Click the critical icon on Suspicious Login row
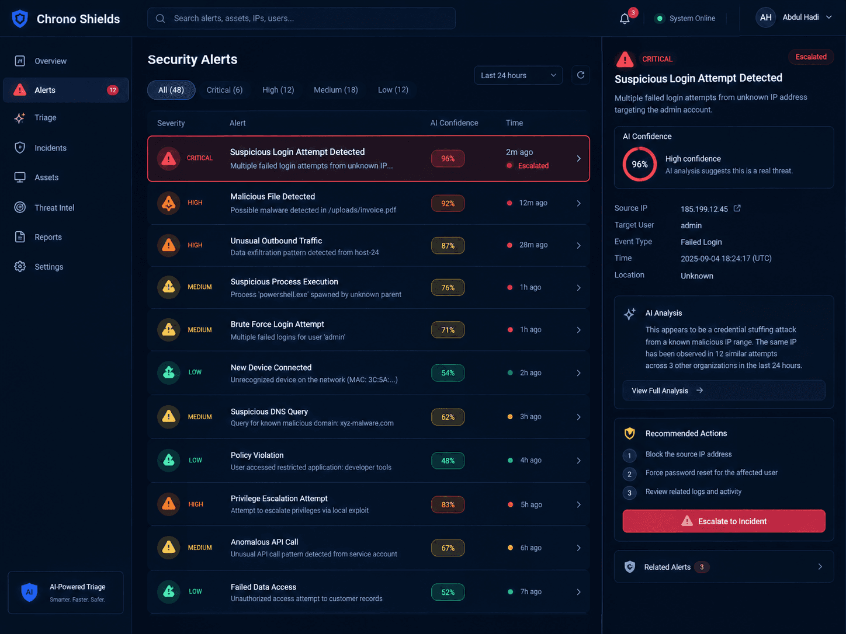Viewport: 846px width, 634px height. (169, 158)
